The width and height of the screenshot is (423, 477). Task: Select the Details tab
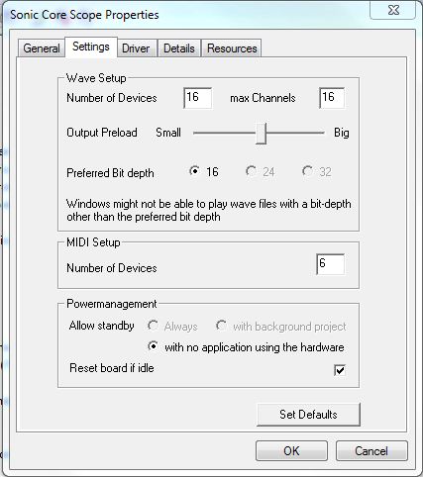coord(179,48)
